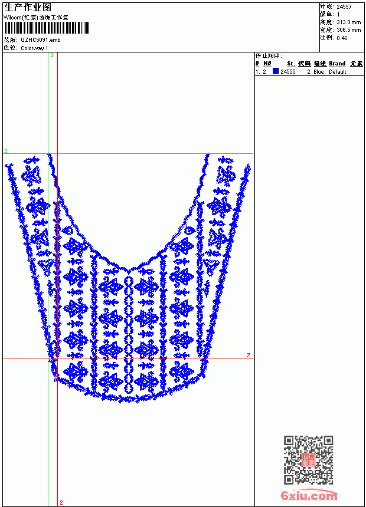
Task: Open the 6xiu.com watermark link
Action: pos(309,495)
